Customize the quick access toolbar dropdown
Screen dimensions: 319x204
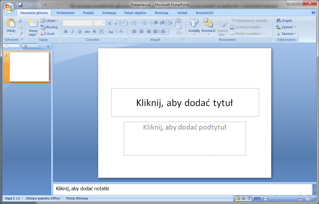tap(45, 5)
